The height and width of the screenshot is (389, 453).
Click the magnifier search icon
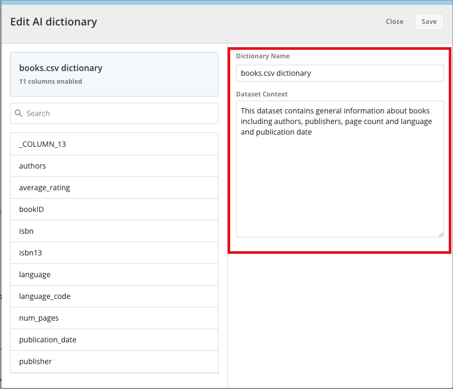point(19,113)
